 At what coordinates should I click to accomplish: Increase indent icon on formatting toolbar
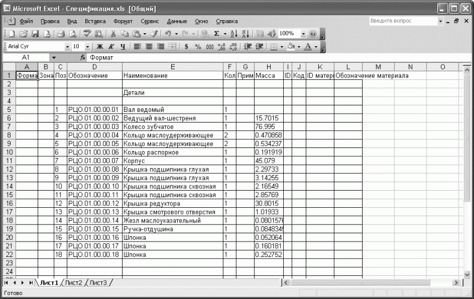(x=260, y=47)
